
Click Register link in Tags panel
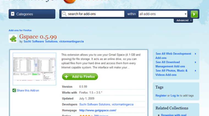click(x=161, y=95)
